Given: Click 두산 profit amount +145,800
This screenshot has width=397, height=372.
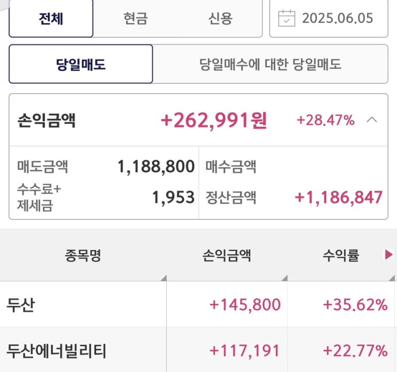Looking at the screenshot, I should pos(245,305).
